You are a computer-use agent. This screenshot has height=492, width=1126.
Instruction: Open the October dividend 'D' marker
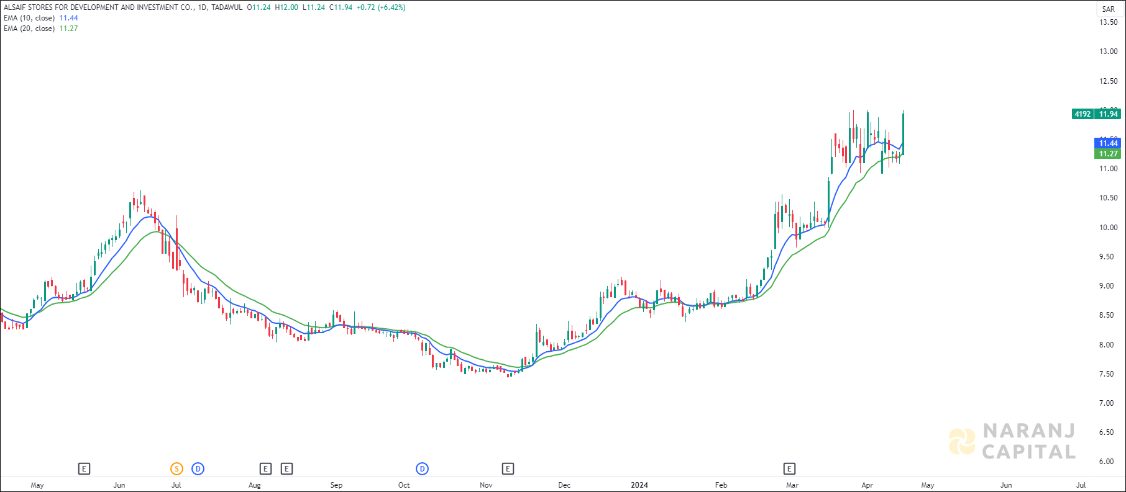[422, 469]
